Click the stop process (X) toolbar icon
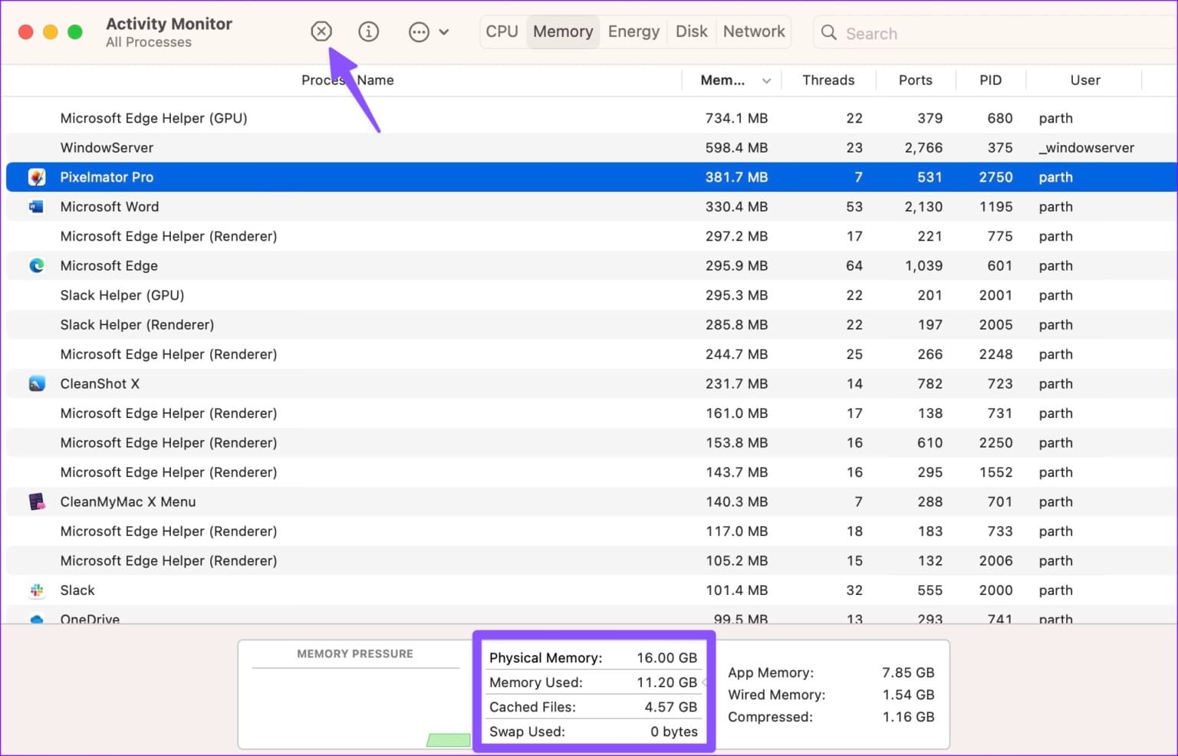The image size is (1178, 756). click(321, 31)
